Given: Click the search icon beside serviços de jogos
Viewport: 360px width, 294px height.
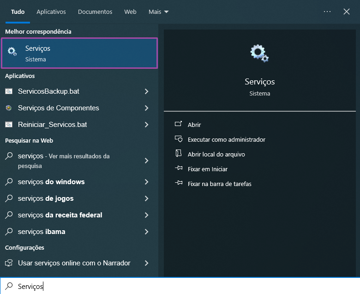Looking at the screenshot, I should [9, 198].
